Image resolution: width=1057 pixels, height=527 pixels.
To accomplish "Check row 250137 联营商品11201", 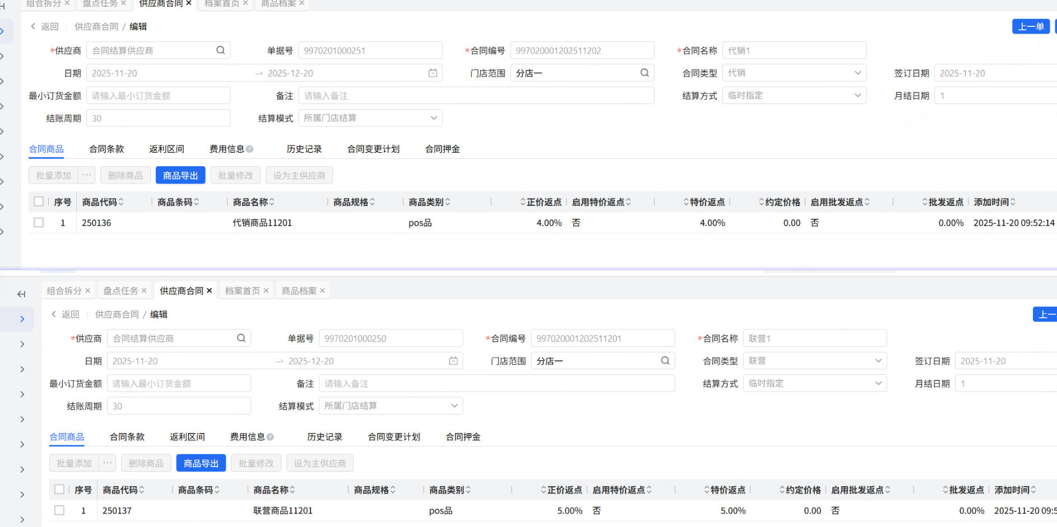I will coord(59,510).
